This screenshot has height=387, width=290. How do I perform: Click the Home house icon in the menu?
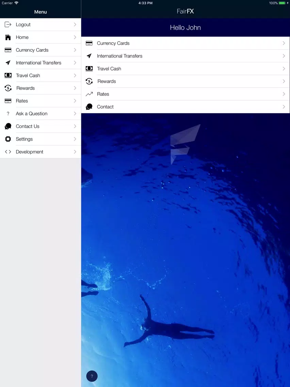pyautogui.click(x=8, y=37)
